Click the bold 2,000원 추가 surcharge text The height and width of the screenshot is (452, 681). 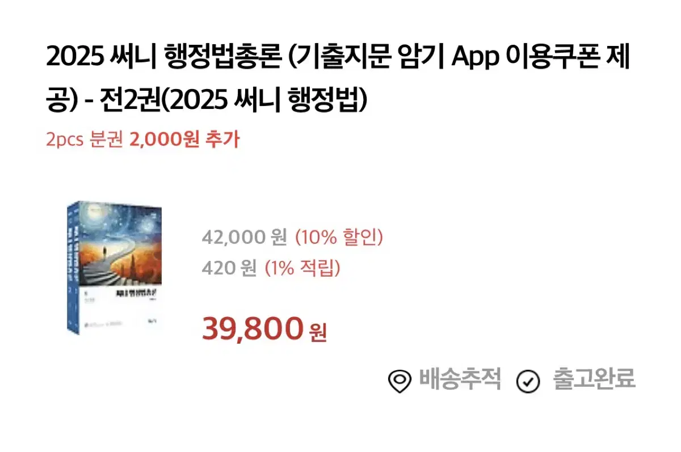click(x=184, y=140)
